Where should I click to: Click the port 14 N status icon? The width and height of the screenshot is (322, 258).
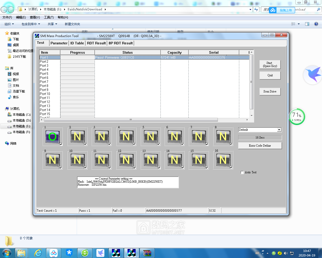click(x=174, y=160)
